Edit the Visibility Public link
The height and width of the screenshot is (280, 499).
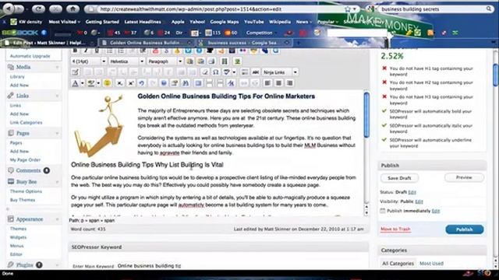coord(419,201)
